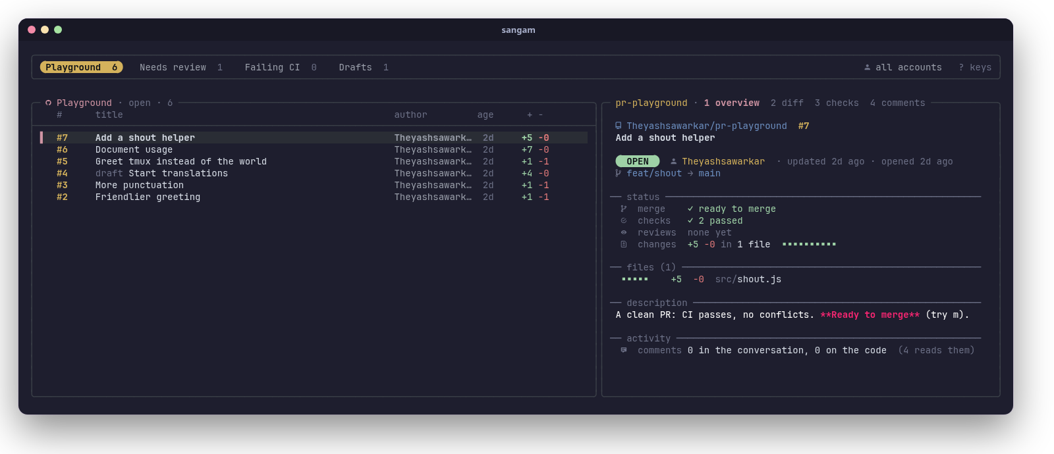Click PR number #2 in the list
This screenshot has height=454, width=1054.
pyautogui.click(x=62, y=197)
